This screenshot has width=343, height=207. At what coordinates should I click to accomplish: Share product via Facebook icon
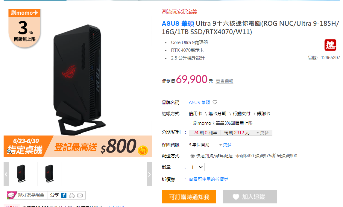(64, 195)
